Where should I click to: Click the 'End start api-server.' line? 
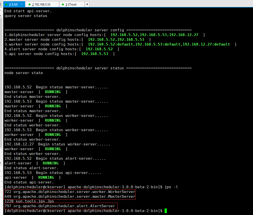28,11
